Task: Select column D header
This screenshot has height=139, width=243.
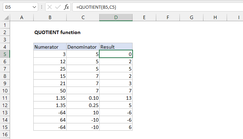Action: [116, 17]
